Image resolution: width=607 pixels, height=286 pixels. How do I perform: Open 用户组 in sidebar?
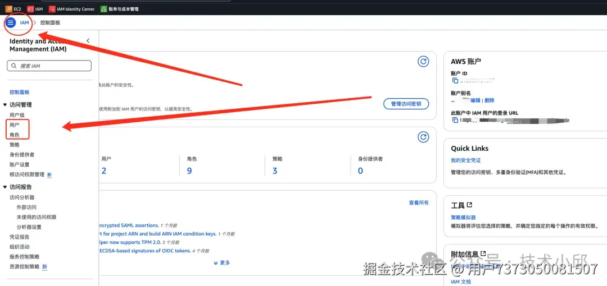[x=17, y=115]
